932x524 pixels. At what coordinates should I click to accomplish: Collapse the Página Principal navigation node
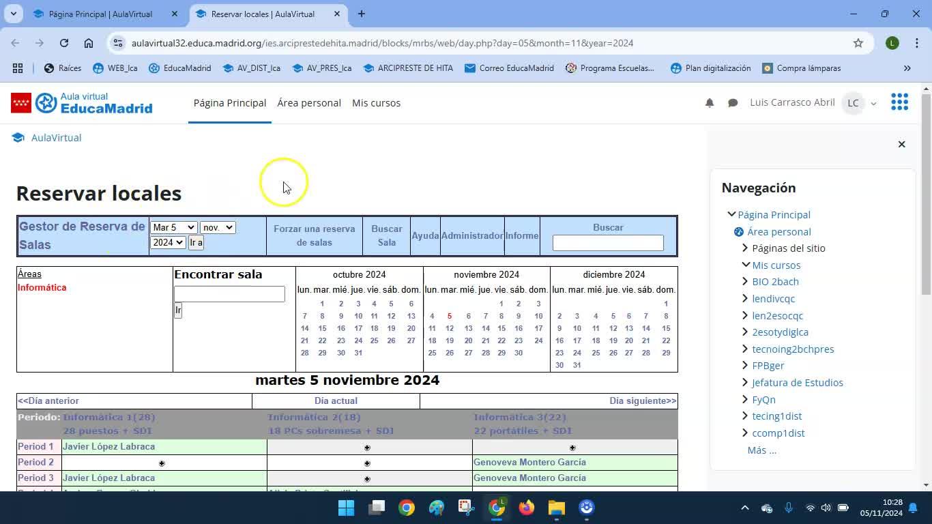tap(731, 214)
